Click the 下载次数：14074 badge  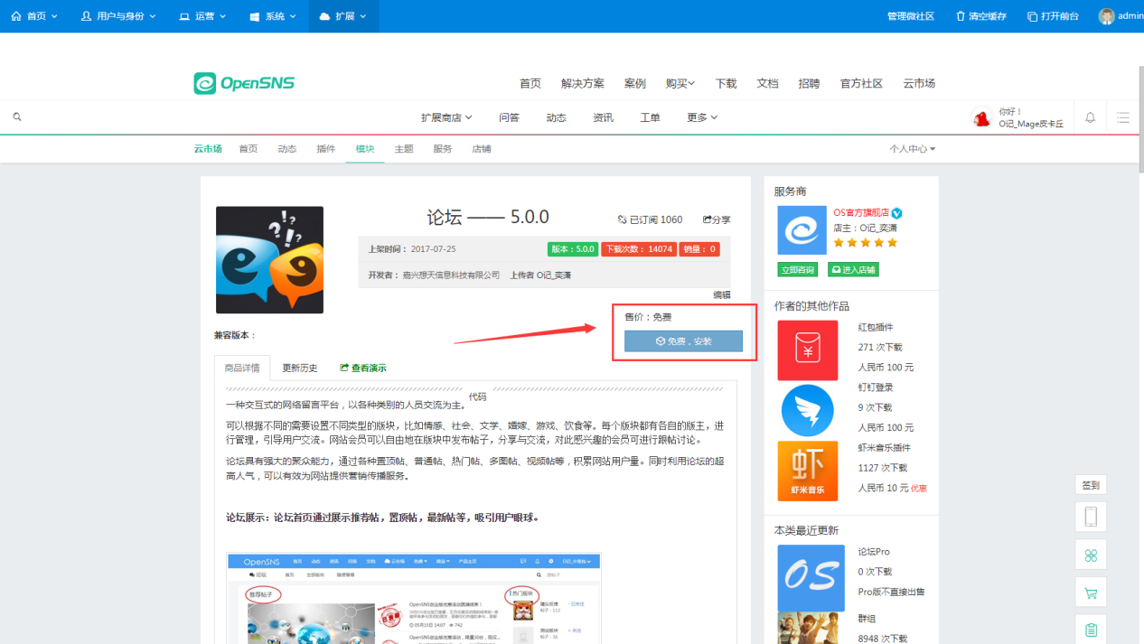(638, 249)
